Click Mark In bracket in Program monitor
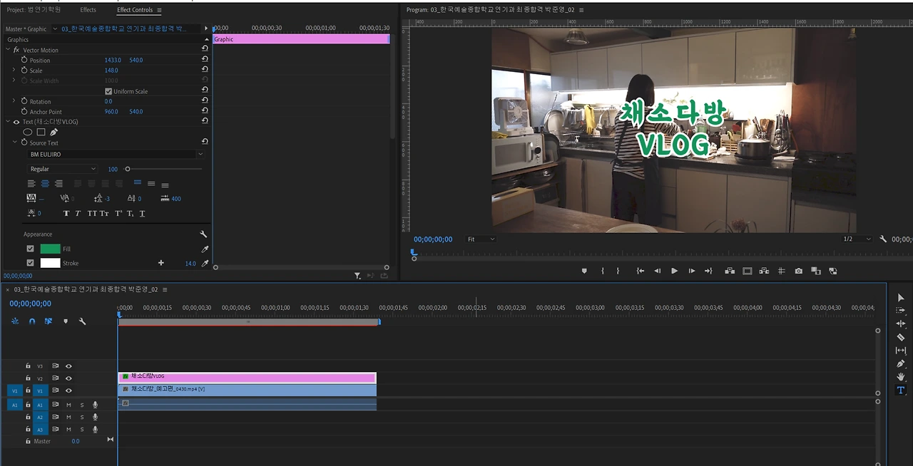913x466 pixels. click(603, 271)
